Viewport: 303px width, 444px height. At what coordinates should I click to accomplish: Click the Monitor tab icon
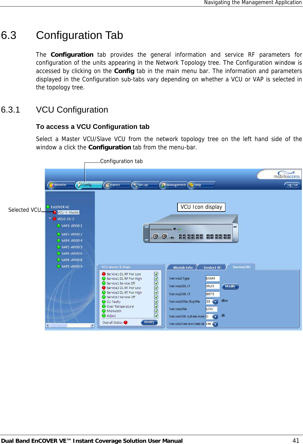[x=51, y=185]
